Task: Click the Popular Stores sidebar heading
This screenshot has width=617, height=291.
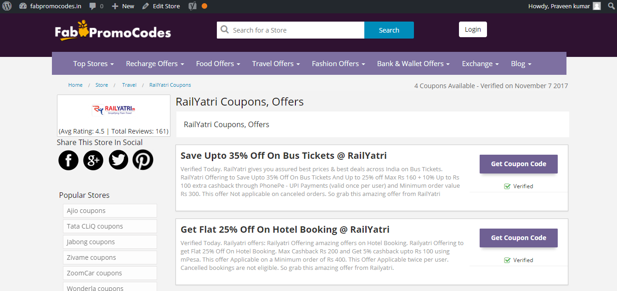Action: pos(84,195)
